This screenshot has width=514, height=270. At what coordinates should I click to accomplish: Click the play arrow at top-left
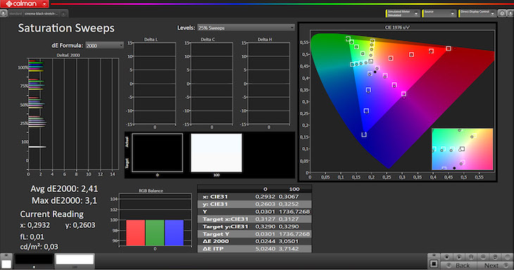pyautogui.click(x=4, y=13)
